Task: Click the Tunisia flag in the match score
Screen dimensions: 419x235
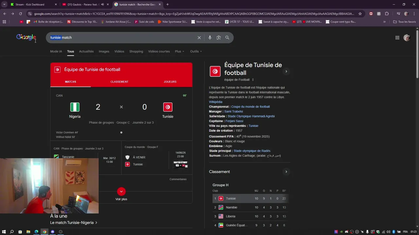Action: [x=168, y=107]
